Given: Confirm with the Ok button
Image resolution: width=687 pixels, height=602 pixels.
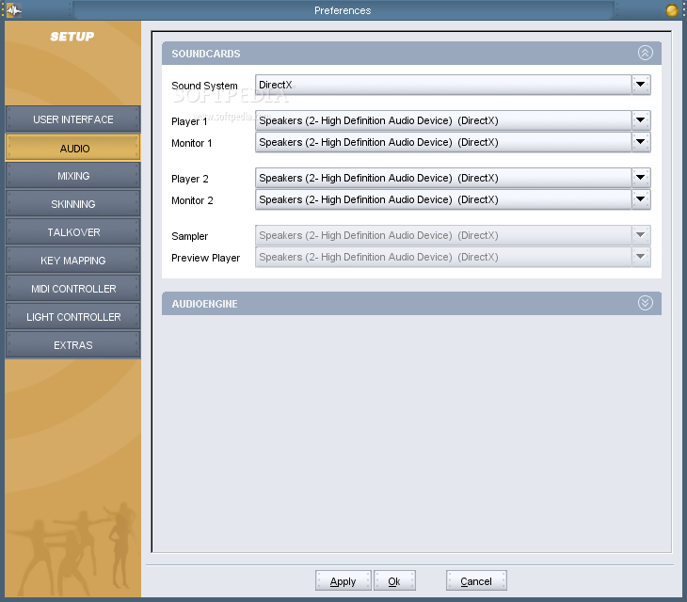Looking at the screenshot, I should coord(394,581).
